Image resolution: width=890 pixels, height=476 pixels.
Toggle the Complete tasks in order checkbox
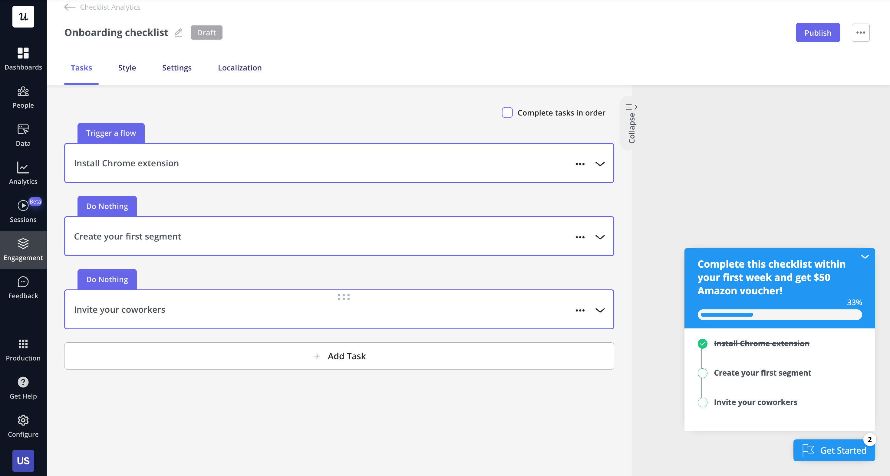point(507,112)
